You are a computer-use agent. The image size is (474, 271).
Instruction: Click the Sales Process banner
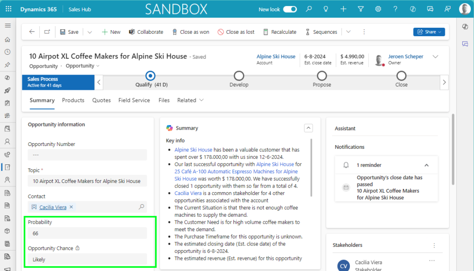pos(58,82)
